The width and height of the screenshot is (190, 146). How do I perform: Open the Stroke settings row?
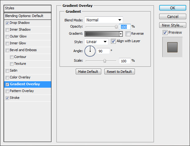27,98
